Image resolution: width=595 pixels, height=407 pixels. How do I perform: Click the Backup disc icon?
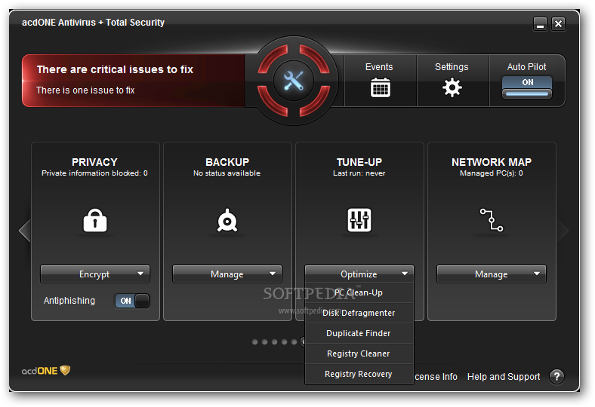click(227, 220)
